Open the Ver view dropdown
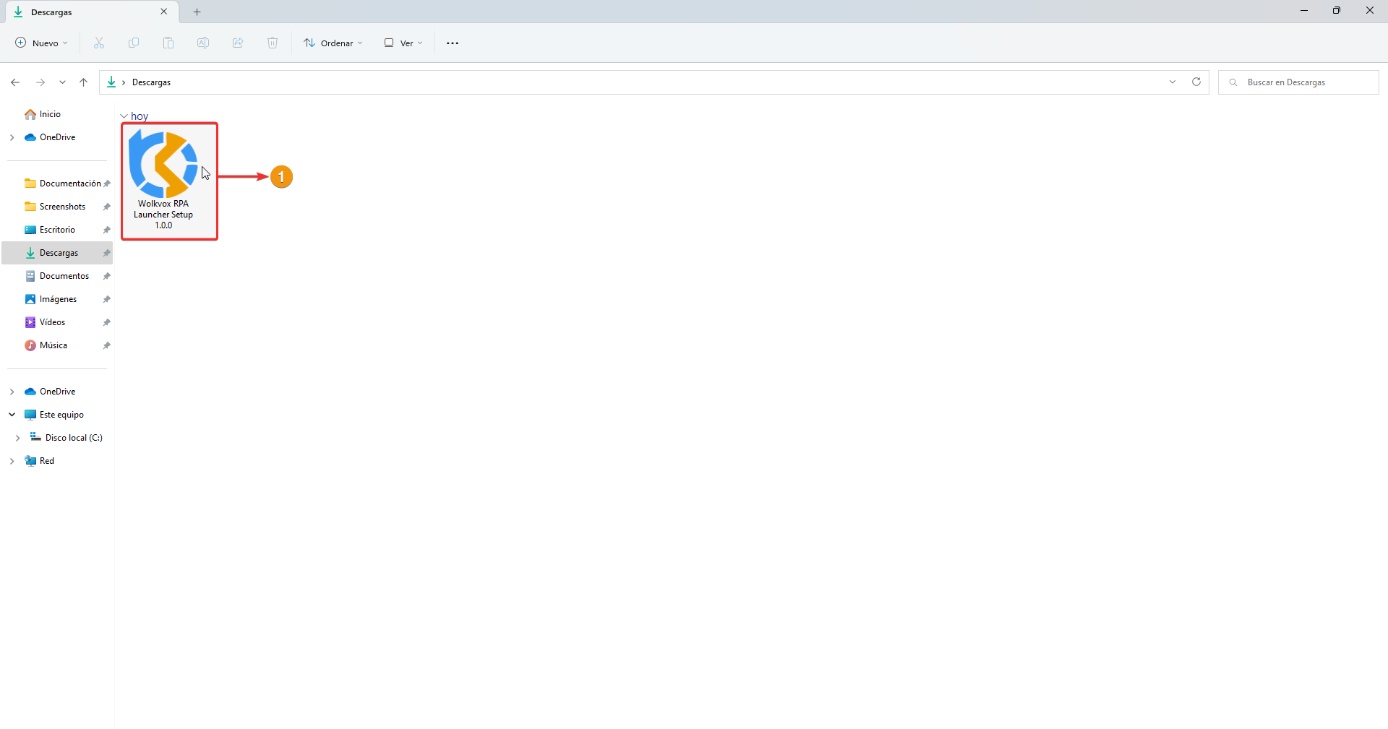 point(403,43)
